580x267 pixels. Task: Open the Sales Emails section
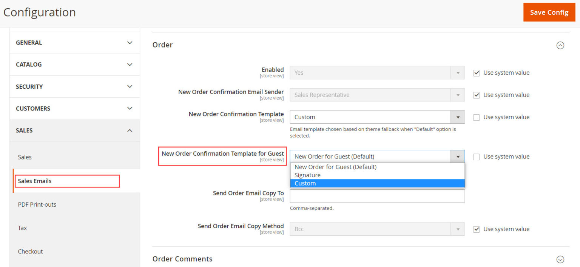pyautogui.click(x=34, y=181)
